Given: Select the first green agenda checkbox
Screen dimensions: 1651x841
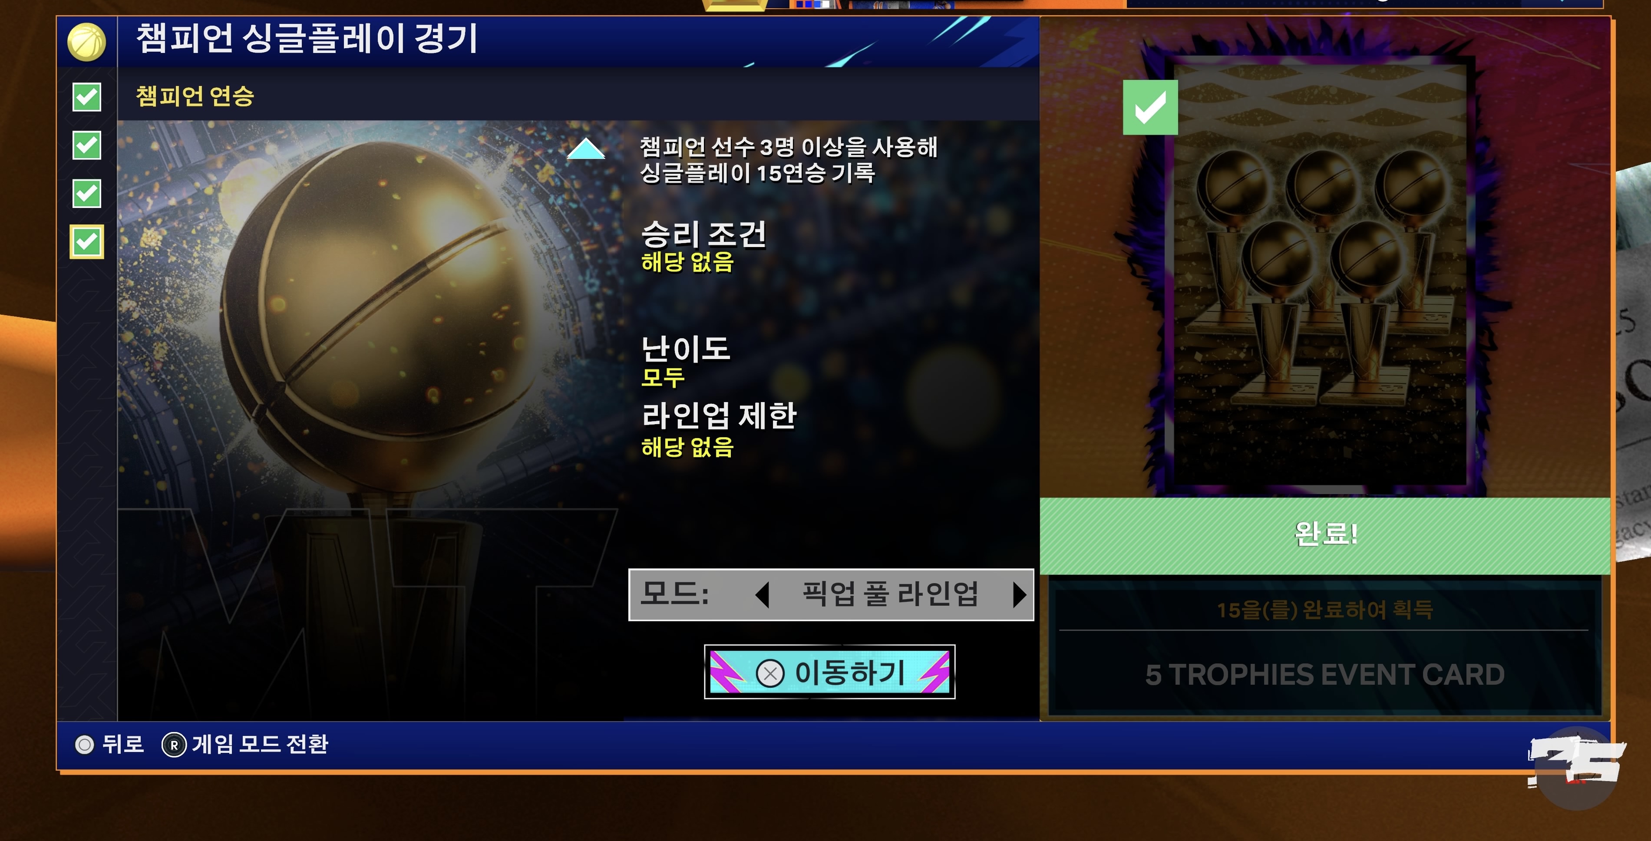Looking at the screenshot, I should pyautogui.click(x=86, y=97).
